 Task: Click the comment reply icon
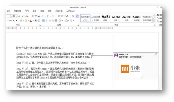[156, 55]
